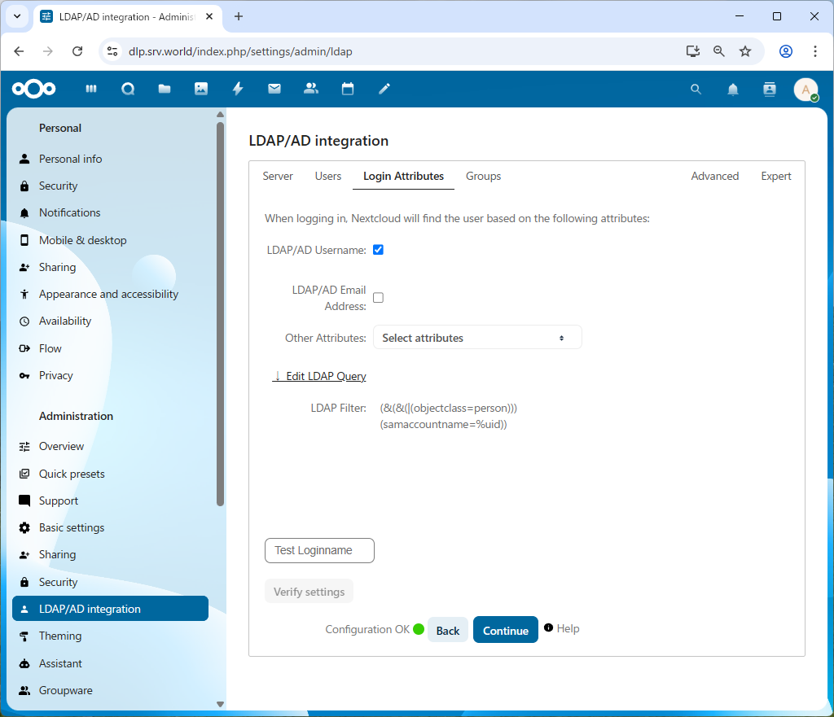Open Privacy settings
This screenshot has width=834, height=717.
(x=111, y=375)
